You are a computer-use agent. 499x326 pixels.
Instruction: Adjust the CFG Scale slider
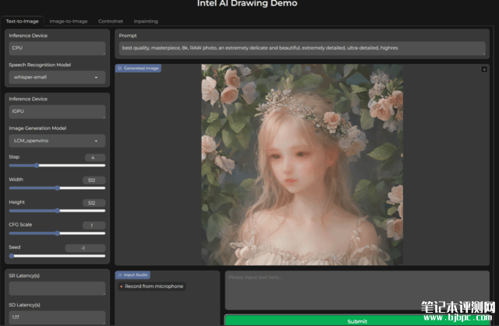57,233
